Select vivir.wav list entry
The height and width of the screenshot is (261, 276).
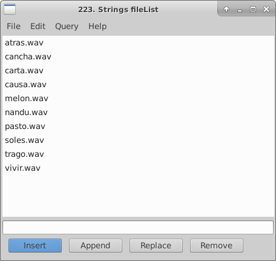[x=138, y=168]
